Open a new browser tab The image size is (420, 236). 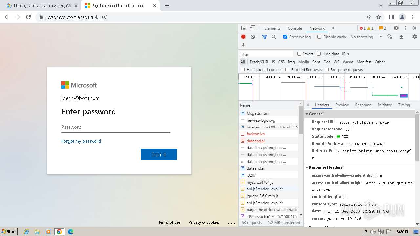(167, 6)
